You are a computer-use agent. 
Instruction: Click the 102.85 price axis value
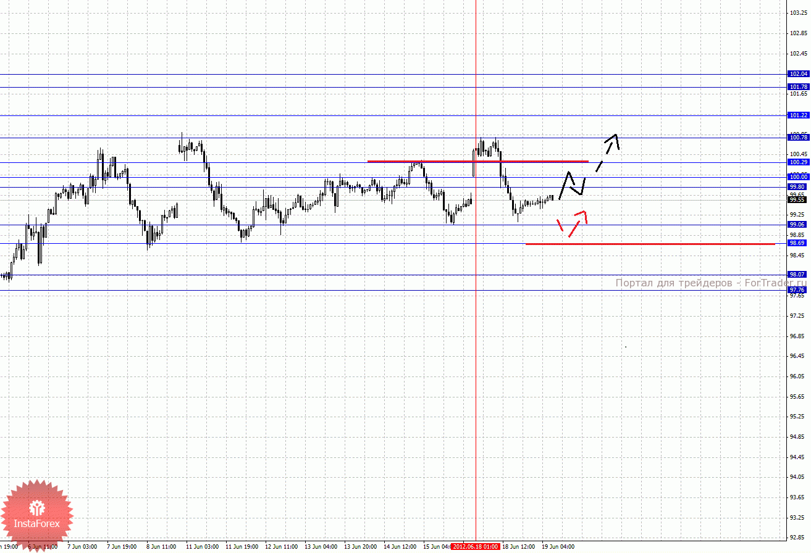pos(799,33)
